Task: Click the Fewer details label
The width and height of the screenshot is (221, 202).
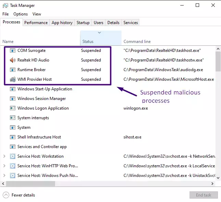Action: pyautogui.click(x=23, y=195)
